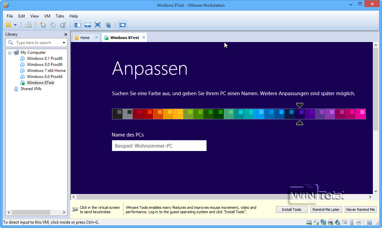The image size is (382, 228).
Task: Click the Name des PCs text field
Action: click(x=159, y=146)
